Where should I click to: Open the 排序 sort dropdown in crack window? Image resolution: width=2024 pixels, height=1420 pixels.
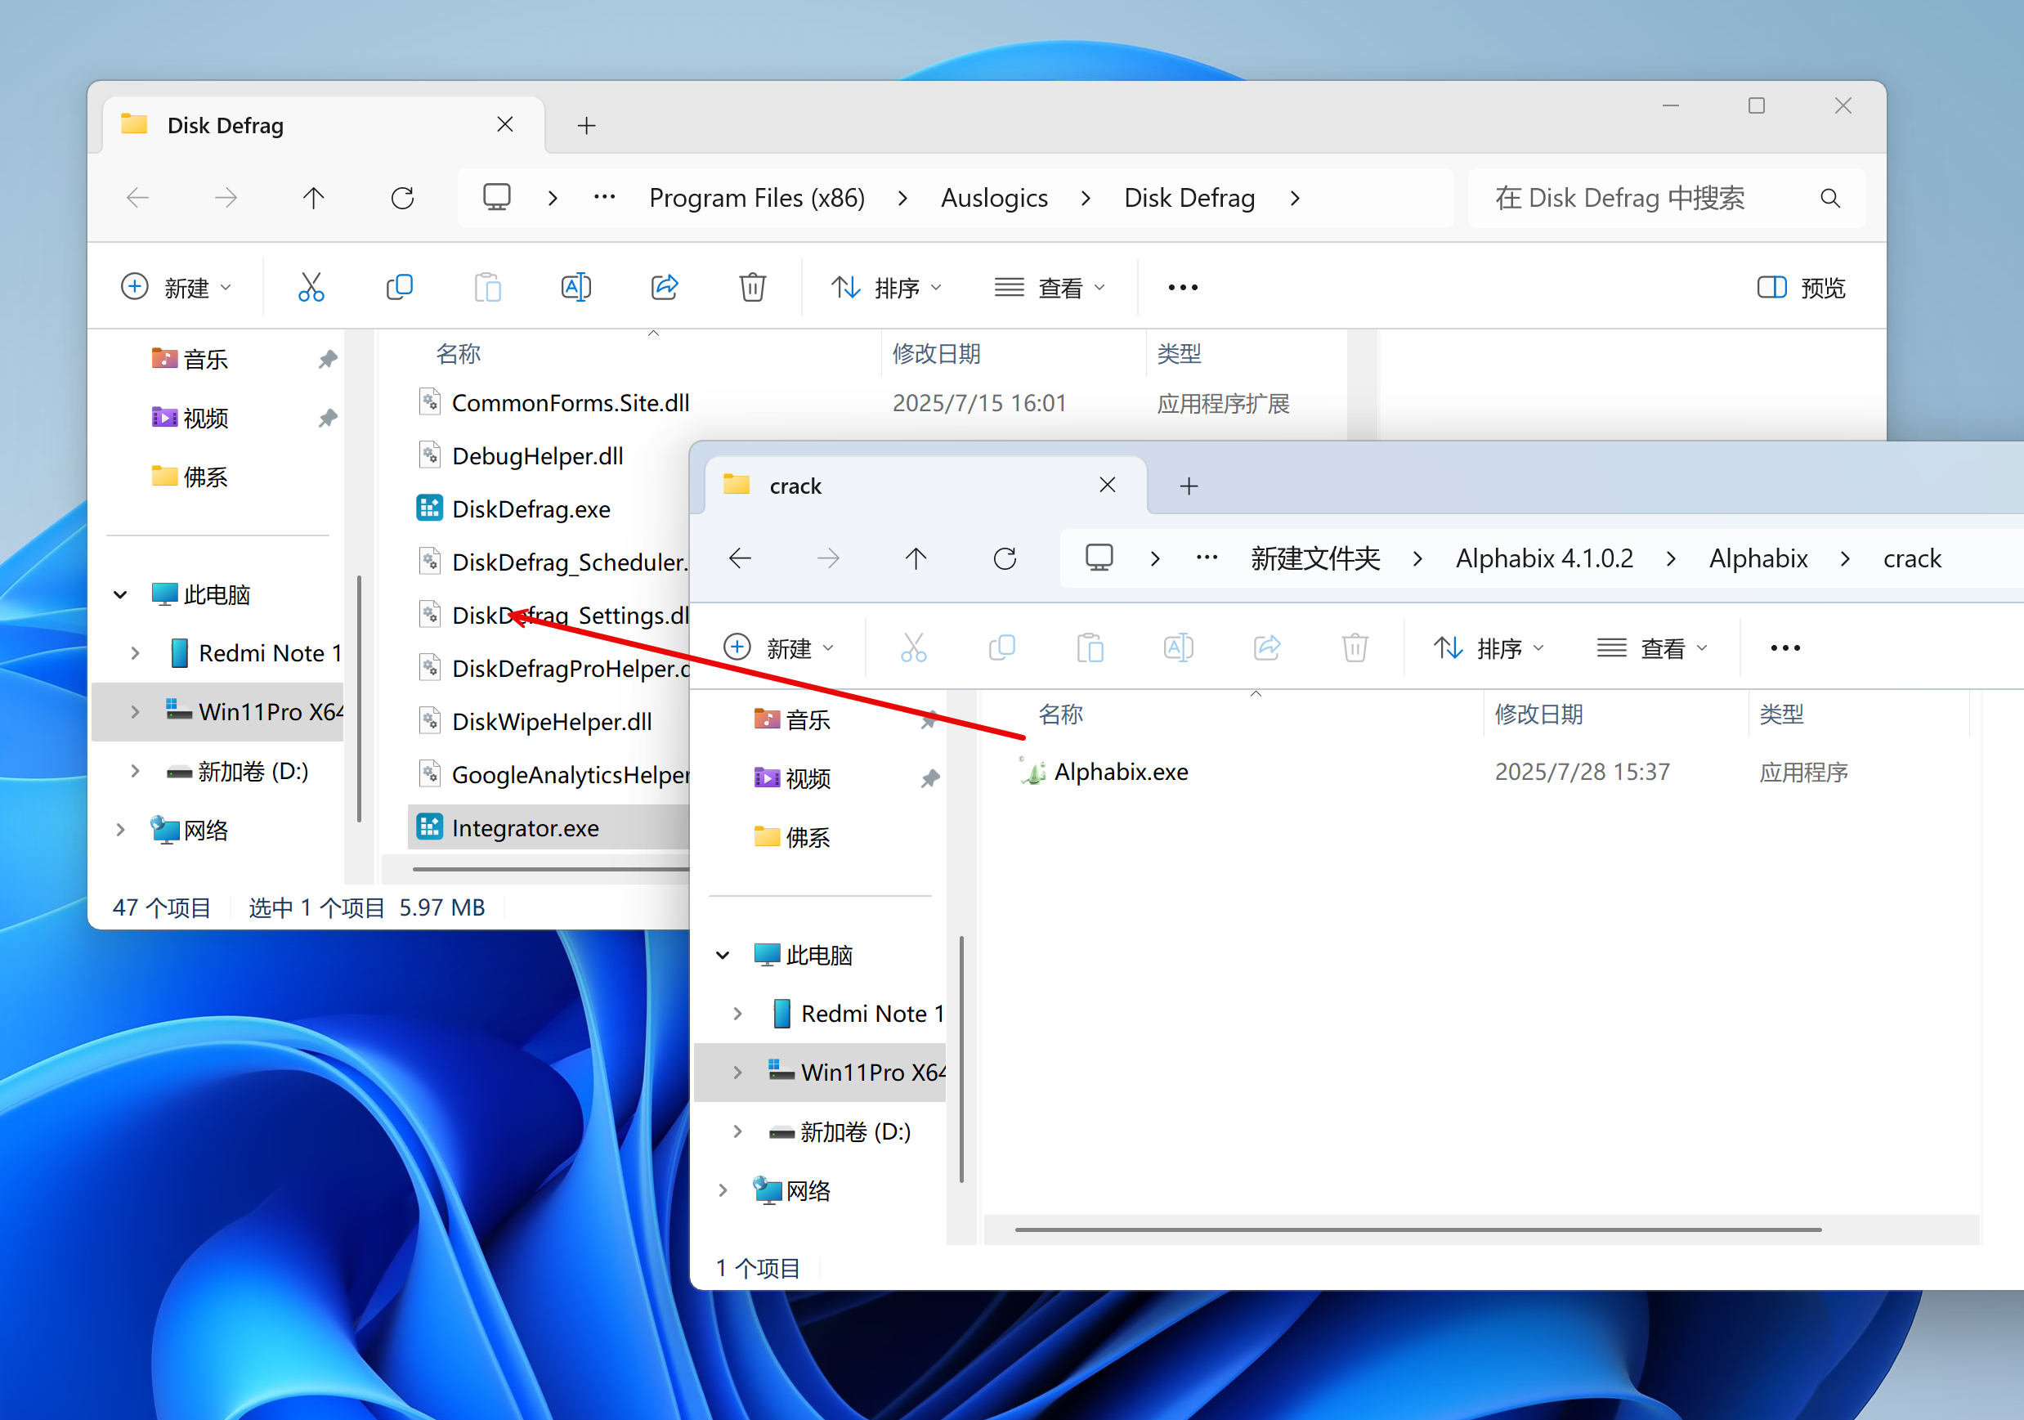1489,649
